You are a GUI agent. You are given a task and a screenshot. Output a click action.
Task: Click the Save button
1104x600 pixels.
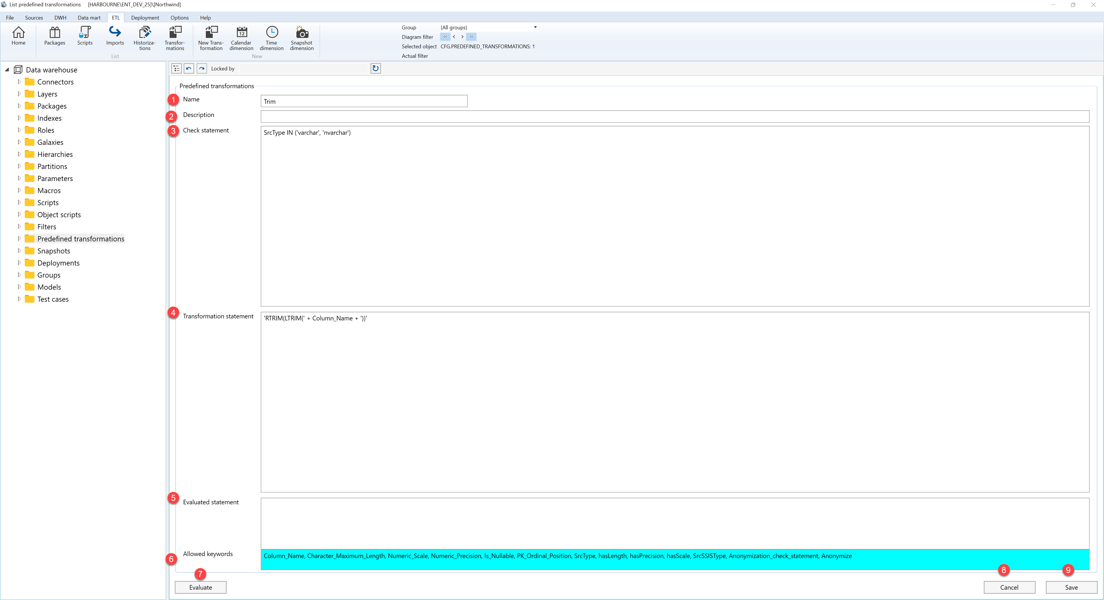(1072, 587)
